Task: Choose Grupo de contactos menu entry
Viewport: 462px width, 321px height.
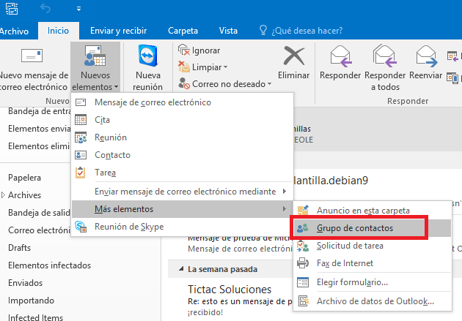Action: coord(354,228)
